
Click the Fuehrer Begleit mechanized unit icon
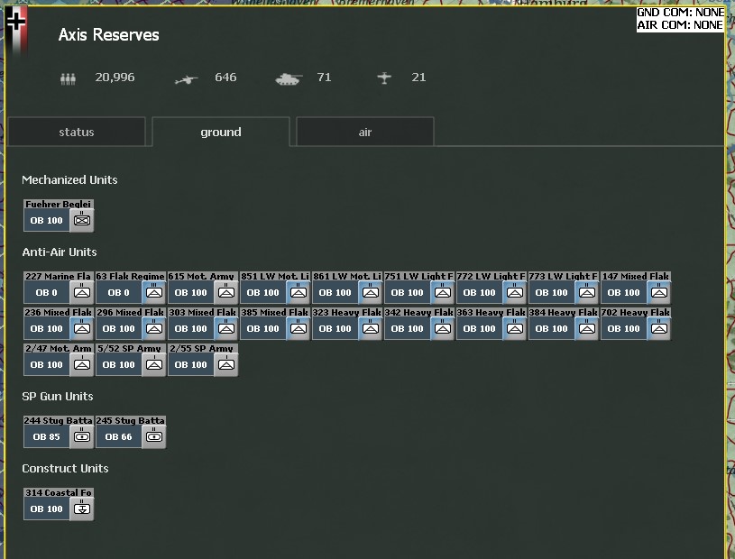point(82,220)
